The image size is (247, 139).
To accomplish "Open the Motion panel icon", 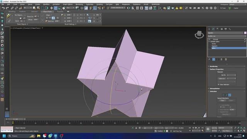I will coord(222,29).
